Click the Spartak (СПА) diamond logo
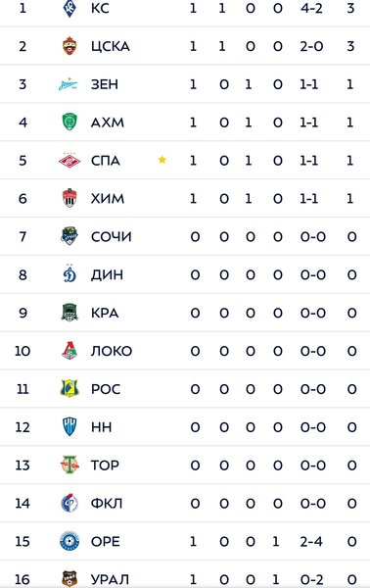 [69, 161]
